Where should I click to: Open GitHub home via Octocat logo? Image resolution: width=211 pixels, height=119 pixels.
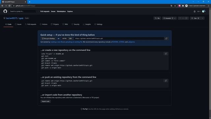pos(5,11)
